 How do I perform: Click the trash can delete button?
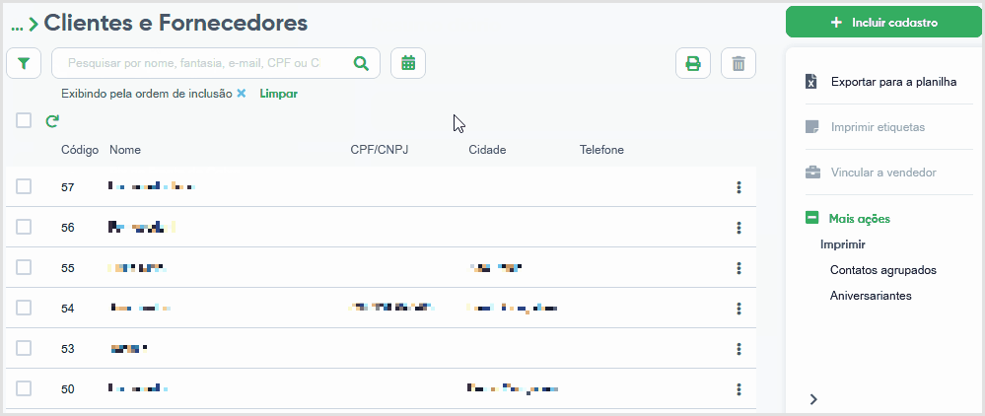tap(739, 63)
